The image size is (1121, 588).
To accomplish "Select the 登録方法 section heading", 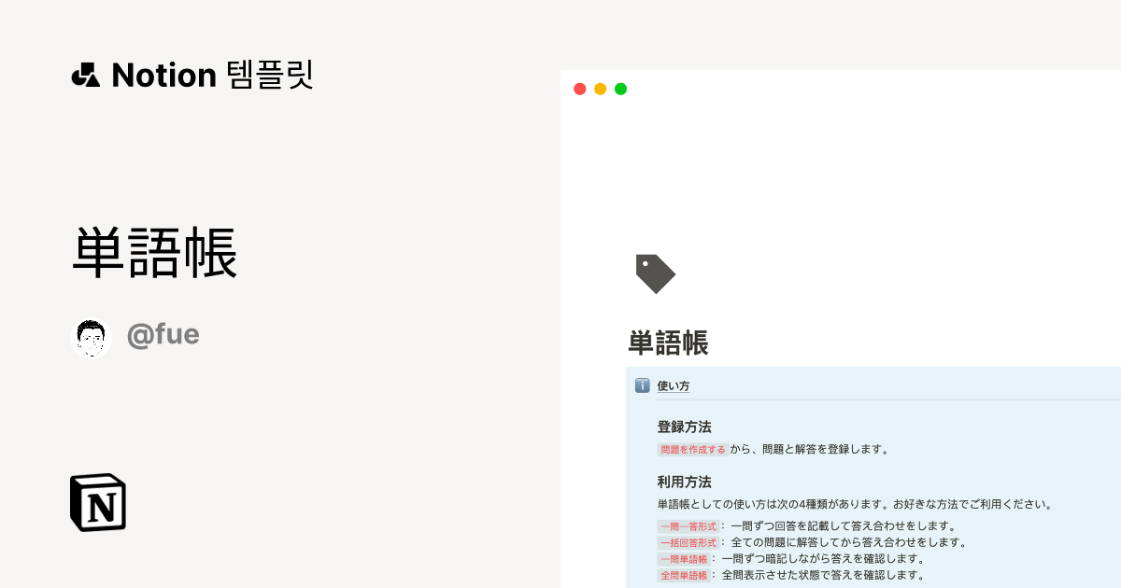I will pos(684,427).
